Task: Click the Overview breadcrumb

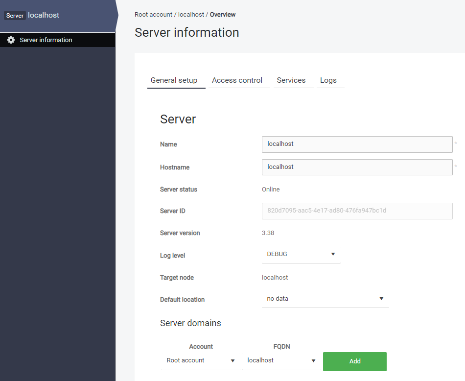Action: [223, 15]
